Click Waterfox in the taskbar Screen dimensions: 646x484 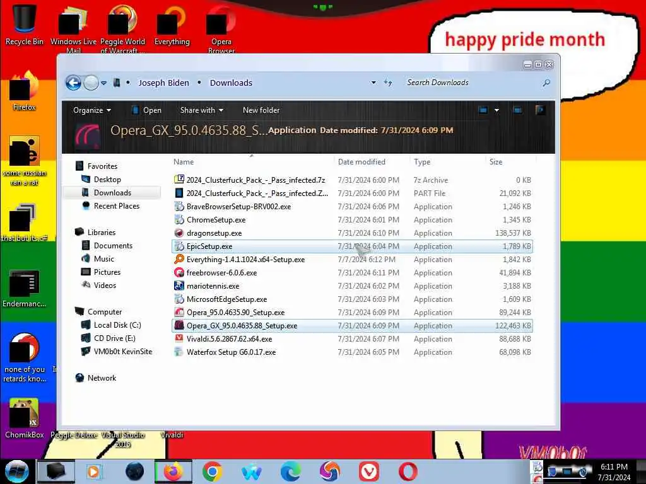tap(251, 471)
